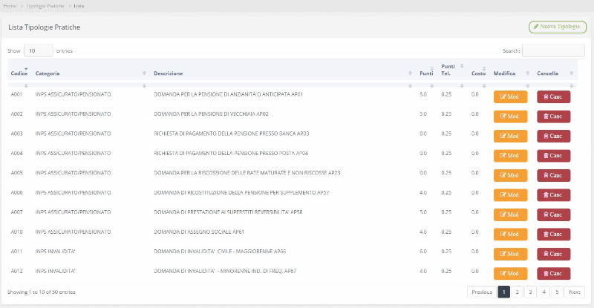
Task: Click Showing 1 to 10 of 50 entries text
Action: point(42,292)
